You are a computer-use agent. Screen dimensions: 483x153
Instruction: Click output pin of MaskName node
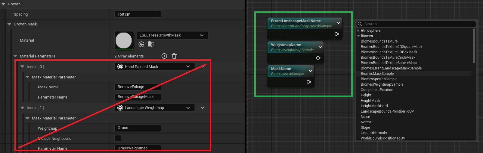pyautogui.click(x=308, y=82)
